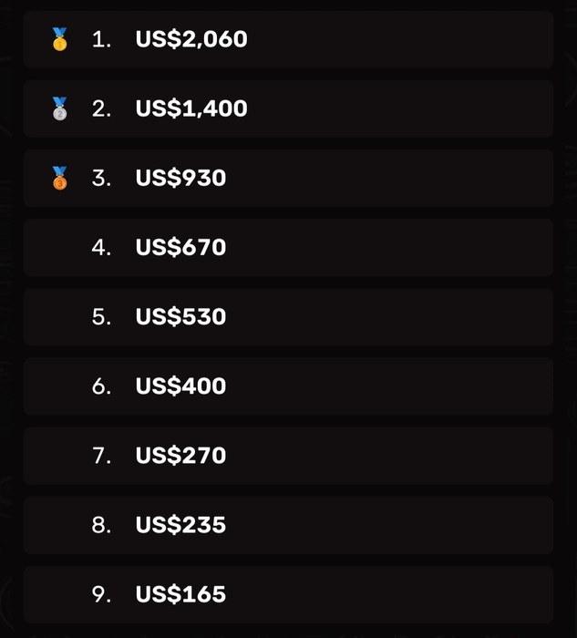Click the rank number 9. label

[101, 594]
